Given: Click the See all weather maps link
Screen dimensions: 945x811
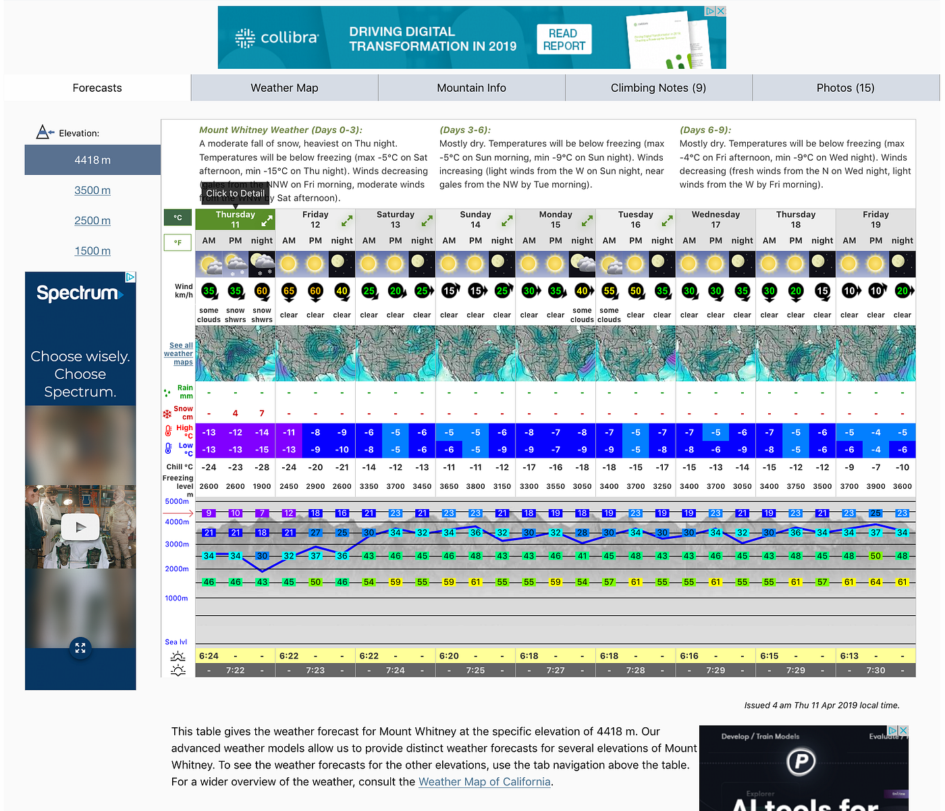Looking at the screenshot, I should (178, 353).
